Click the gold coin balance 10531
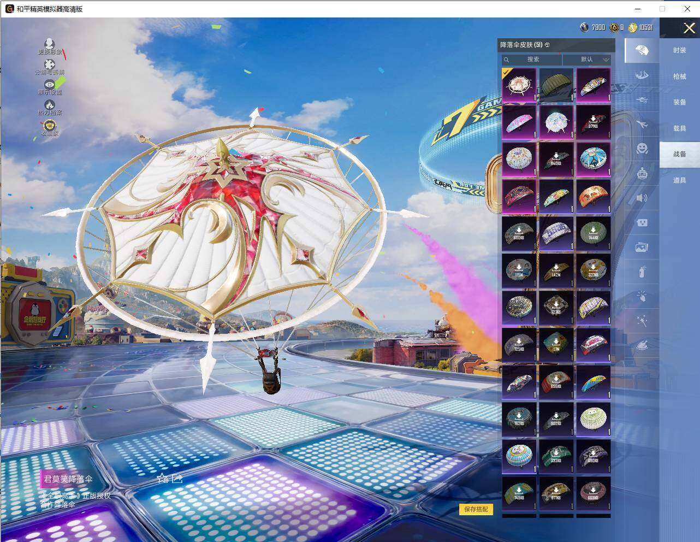The width and height of the screenshot is (700, 542). [640, 27]
